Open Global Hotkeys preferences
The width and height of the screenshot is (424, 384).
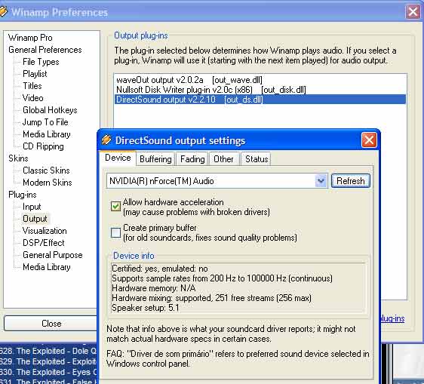50,110
